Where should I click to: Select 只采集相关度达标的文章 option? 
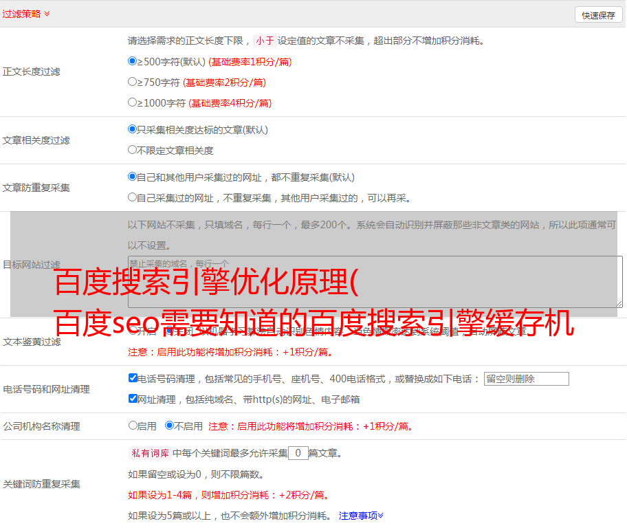pyautogui.click(x=133, y=129)
